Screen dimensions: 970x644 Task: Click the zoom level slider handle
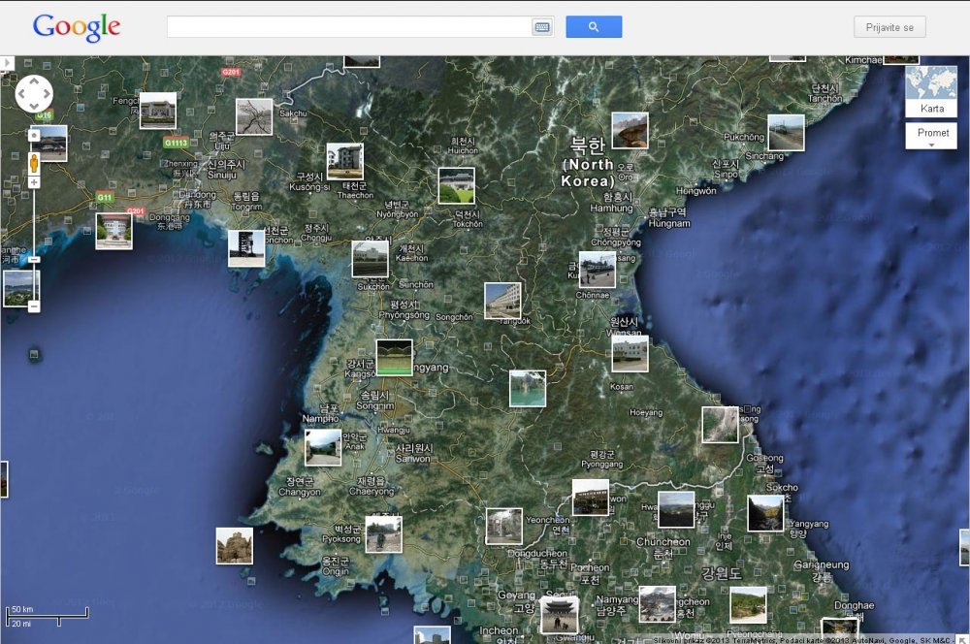click(34, 260)
